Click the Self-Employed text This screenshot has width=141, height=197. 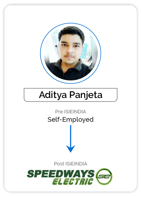click(70, 120)
